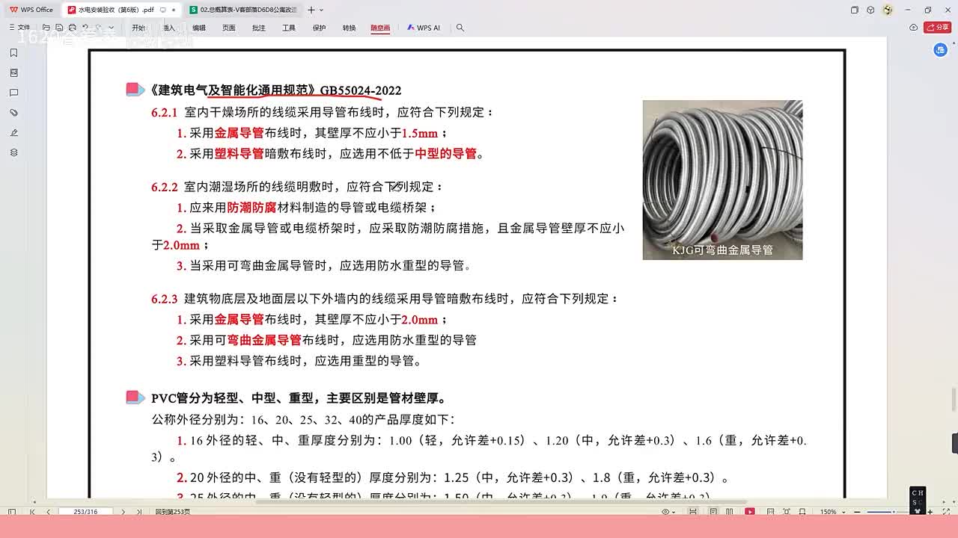958x538 pixels.
Task: Adjust the zoom slider handle
Action: [x=895, y=512]
